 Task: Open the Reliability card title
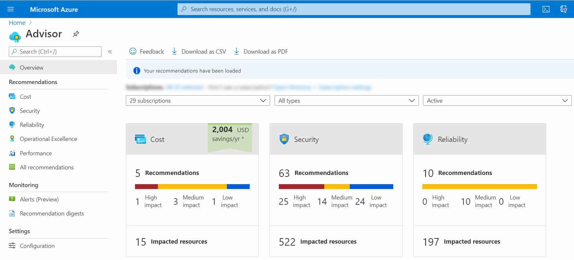click(453, 139)
